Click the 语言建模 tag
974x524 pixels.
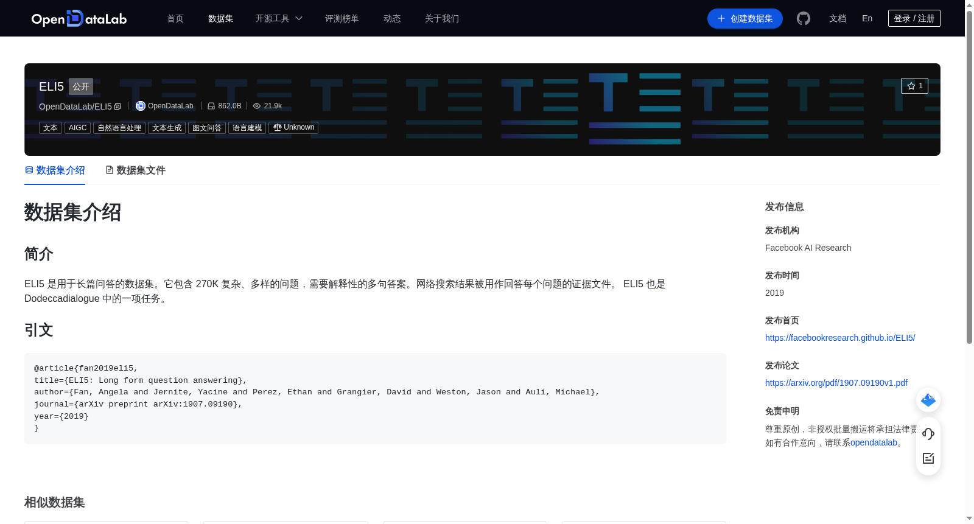(x=247, y=128)
